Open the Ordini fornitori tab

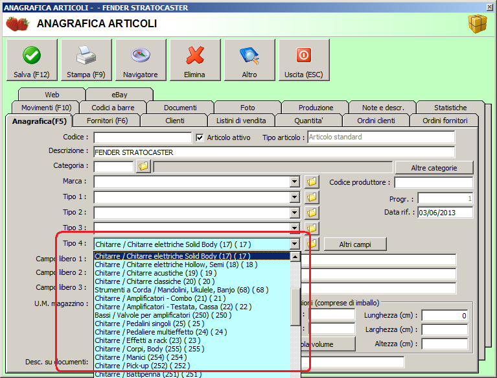(445, 121)
